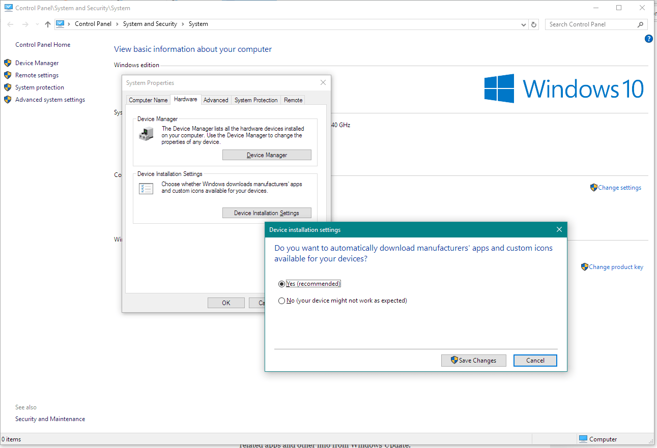Click '0 items' in status bar

(11, 439)
